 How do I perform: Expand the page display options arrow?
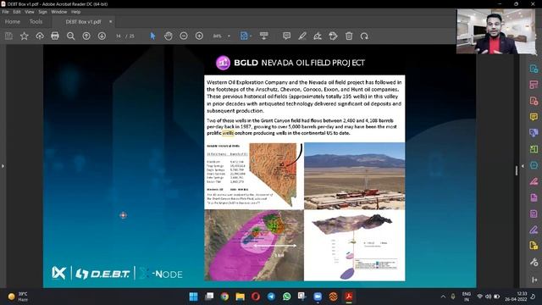tap(251, 36)
